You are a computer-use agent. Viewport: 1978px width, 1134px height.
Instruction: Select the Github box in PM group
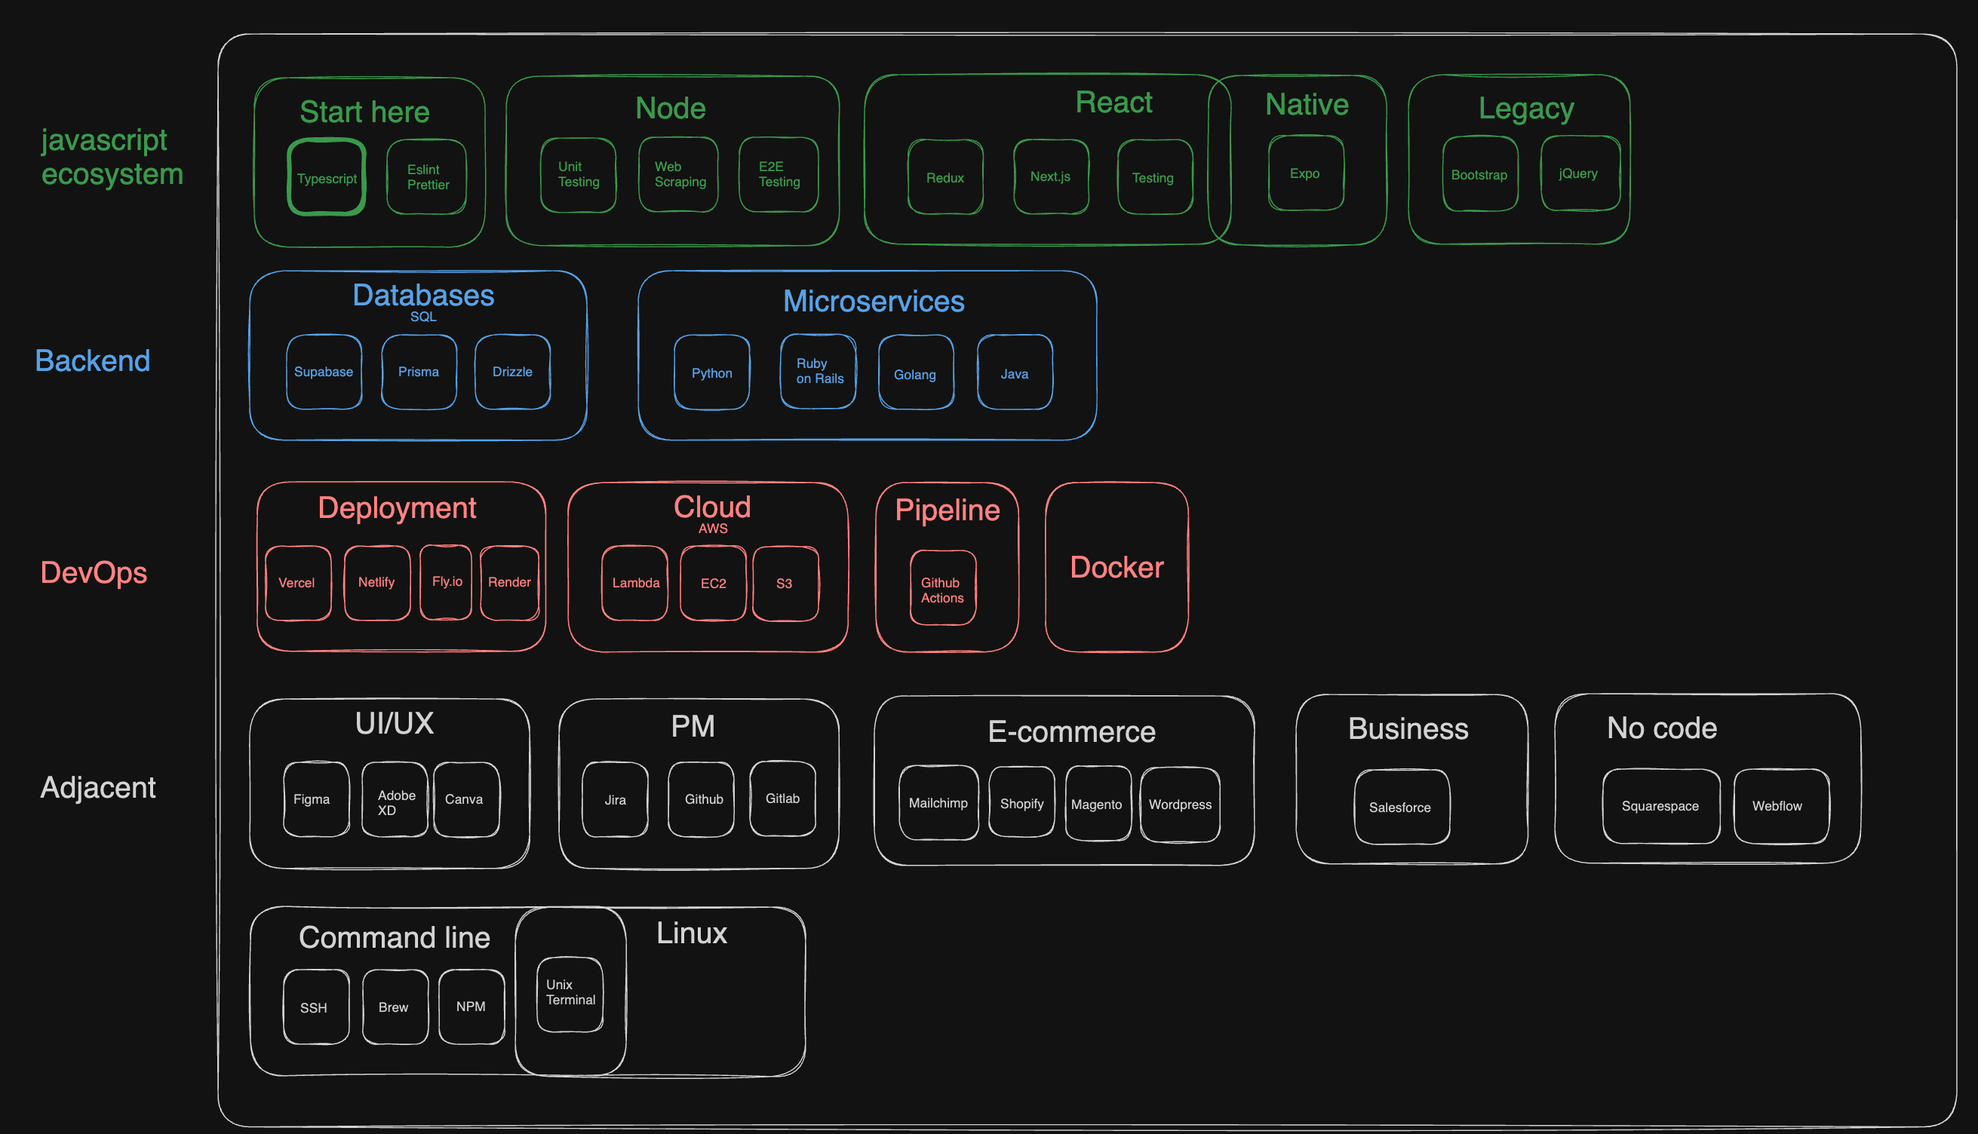tap(701, 800)
